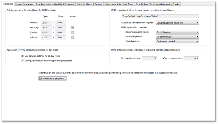This screenshot has height=124, width=218.
Task: Click the Holidays open time 11:00 field
Action: (46, 37)
